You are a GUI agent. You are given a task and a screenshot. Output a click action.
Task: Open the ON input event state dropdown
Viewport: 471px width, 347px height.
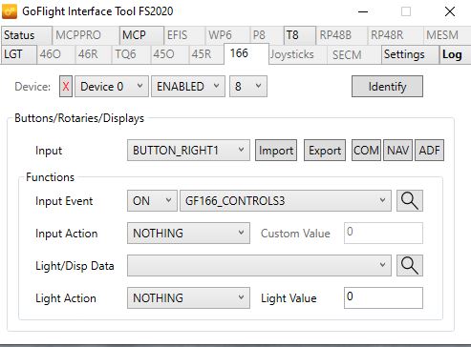click(152, 201)
